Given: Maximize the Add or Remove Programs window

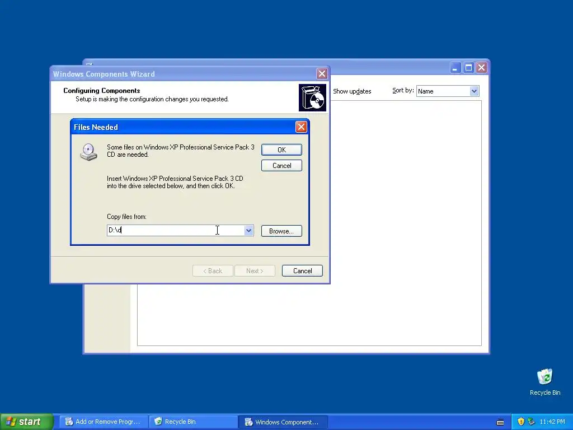Looking at the screenshot, I should coord(468,68).
